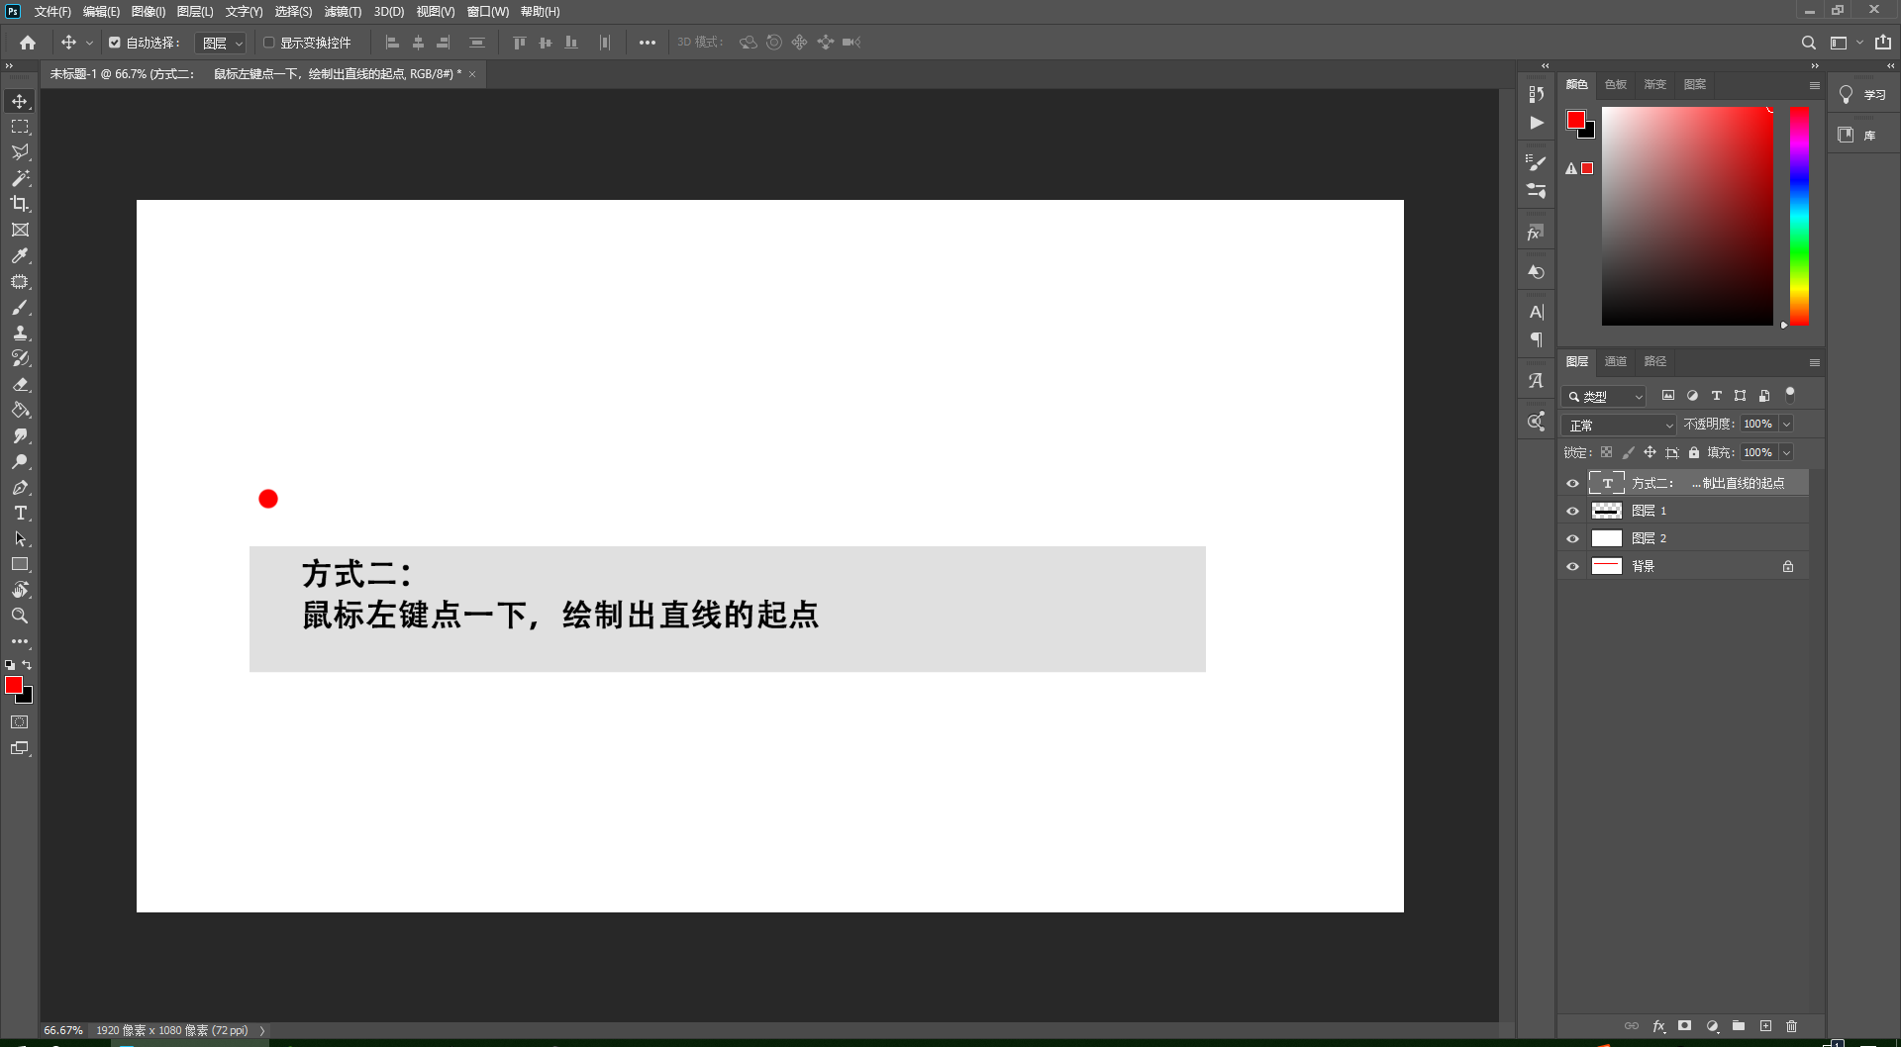This screenshot has width=1901, height=1047.
Task: Open the 正常 blend mode dropdown
Action: point(1619,425)
